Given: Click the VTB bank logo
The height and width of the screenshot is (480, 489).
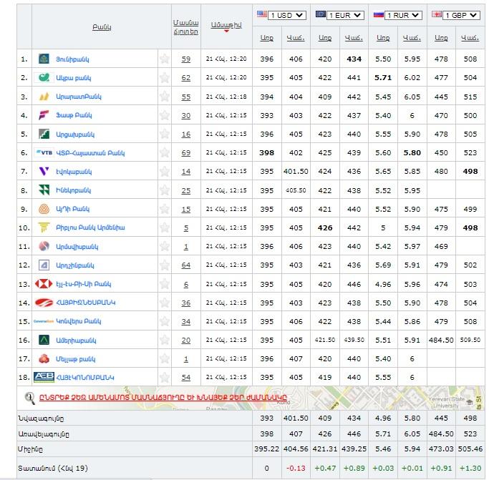Looking at the screenshot, I should 44,152.
